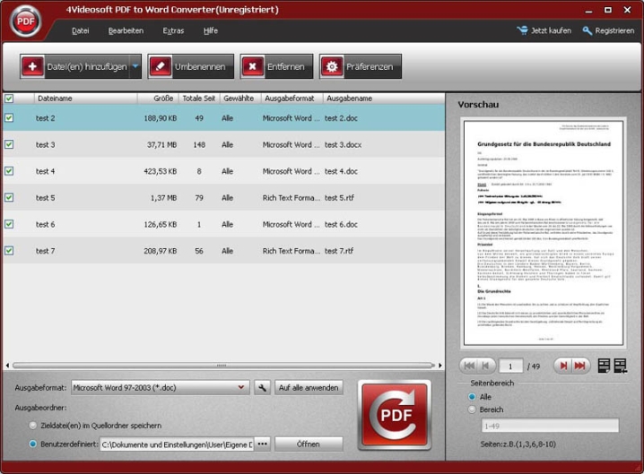Open the Bearbeiten menu
Screen dimensions: 644x474
click(x=126, y=30)
